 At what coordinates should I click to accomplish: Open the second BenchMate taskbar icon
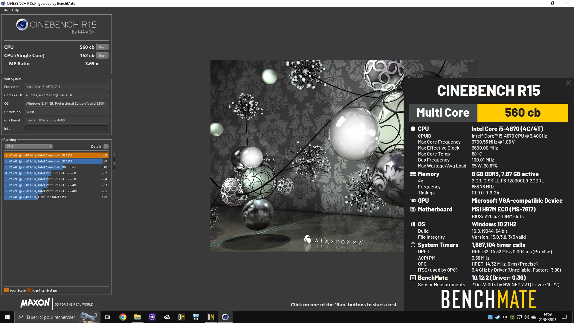210,317
